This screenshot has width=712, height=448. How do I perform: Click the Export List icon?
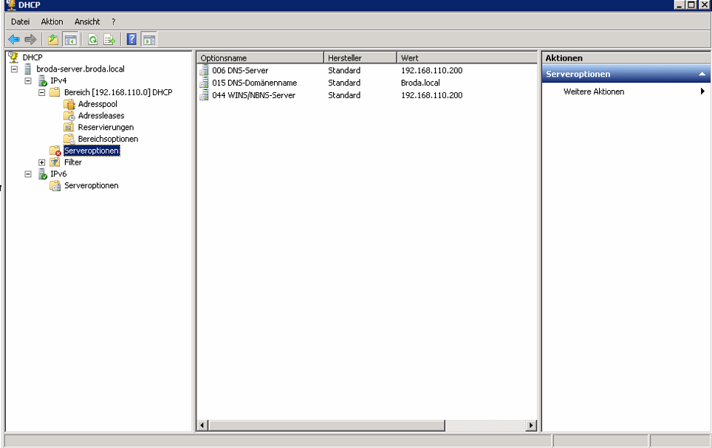click(x=109, y=40)
